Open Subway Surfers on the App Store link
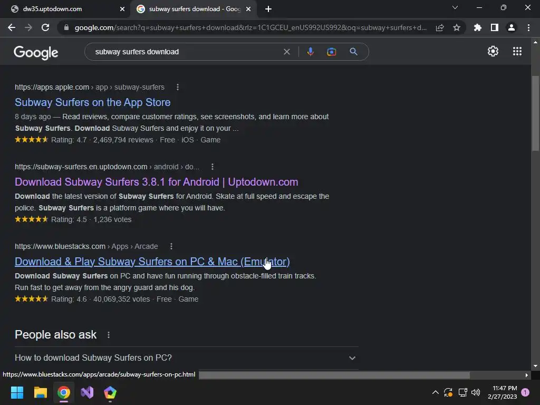 click(x=93, y=102)
